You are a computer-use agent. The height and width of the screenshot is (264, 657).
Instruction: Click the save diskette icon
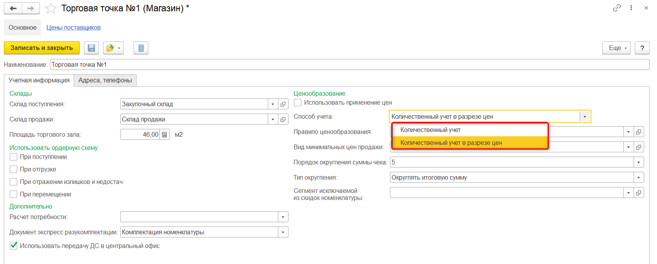91,48
